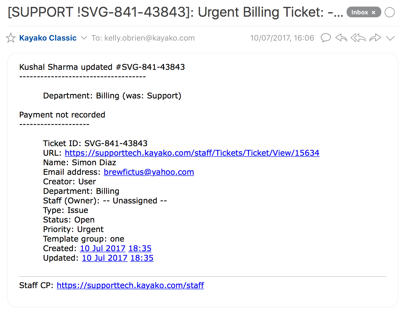Click the email subject title
401x309 pixels.
175,12
